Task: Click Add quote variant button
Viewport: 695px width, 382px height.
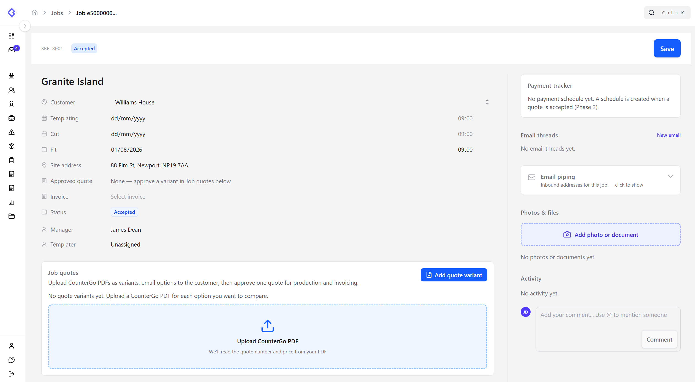Action: click(454, 275)
